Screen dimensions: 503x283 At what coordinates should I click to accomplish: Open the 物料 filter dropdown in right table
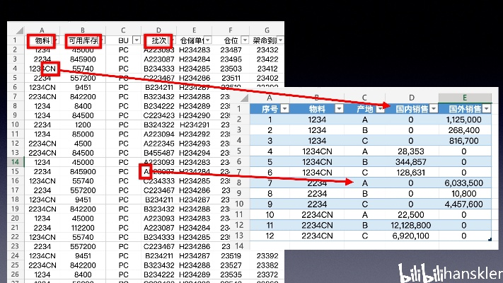point(339,109)
